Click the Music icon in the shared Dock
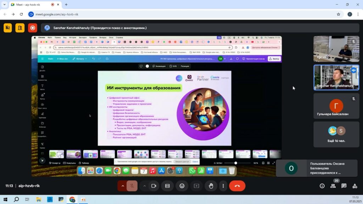 click(152, 171)
